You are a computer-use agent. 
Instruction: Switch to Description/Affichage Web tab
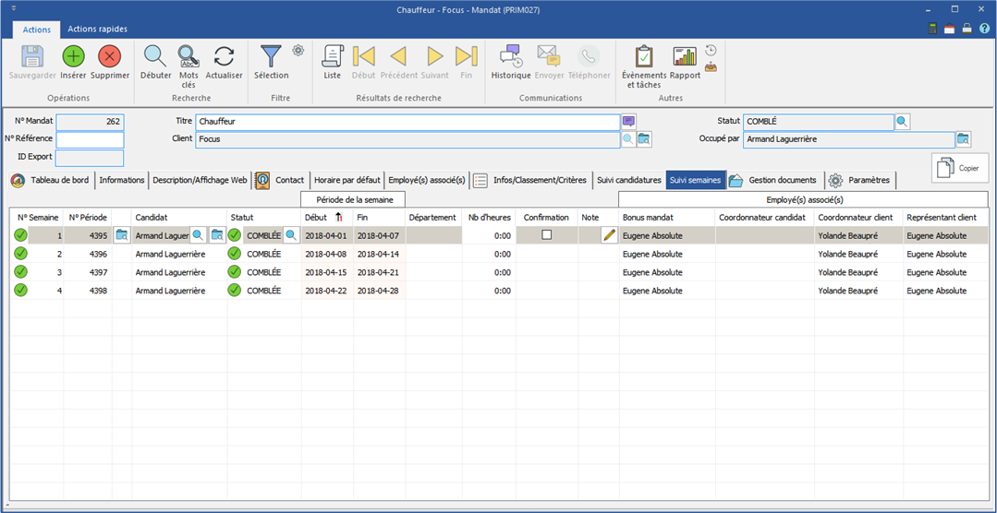point(200,180)
